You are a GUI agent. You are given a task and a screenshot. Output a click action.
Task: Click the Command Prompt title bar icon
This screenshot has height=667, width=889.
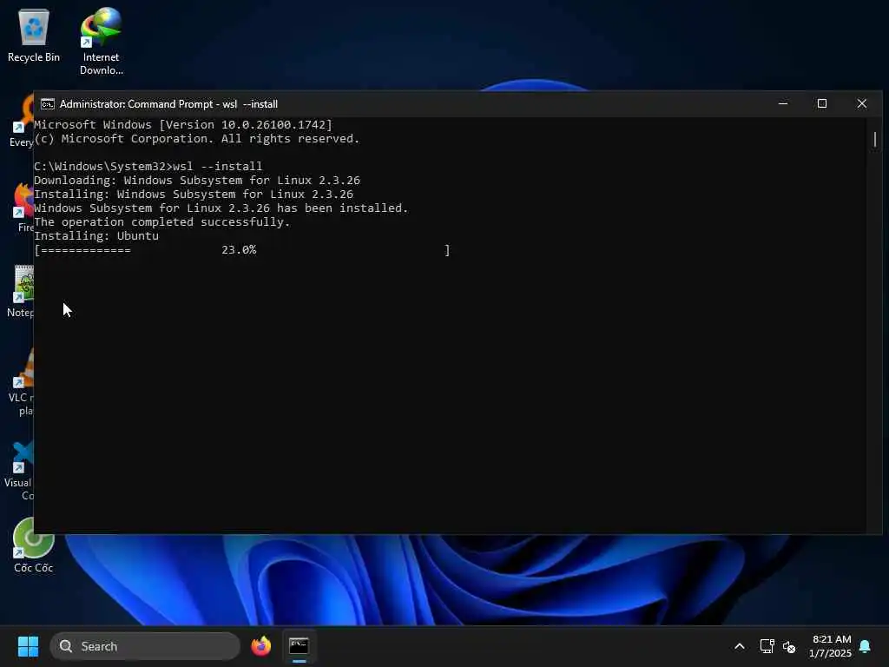pyautogui.click(x=48, y=104)
